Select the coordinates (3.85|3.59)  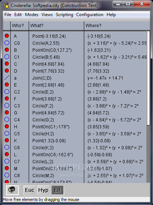[x=98, y=127]
